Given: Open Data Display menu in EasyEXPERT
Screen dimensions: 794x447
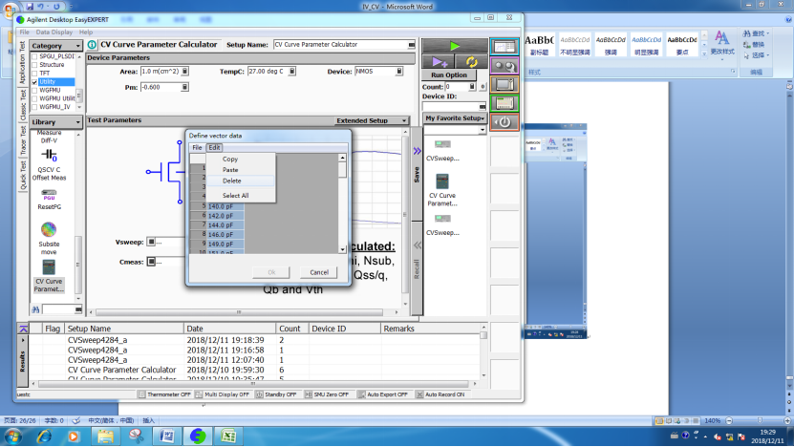Looking at the screenshot, I should pyautogui.click(x=54, y=32).
